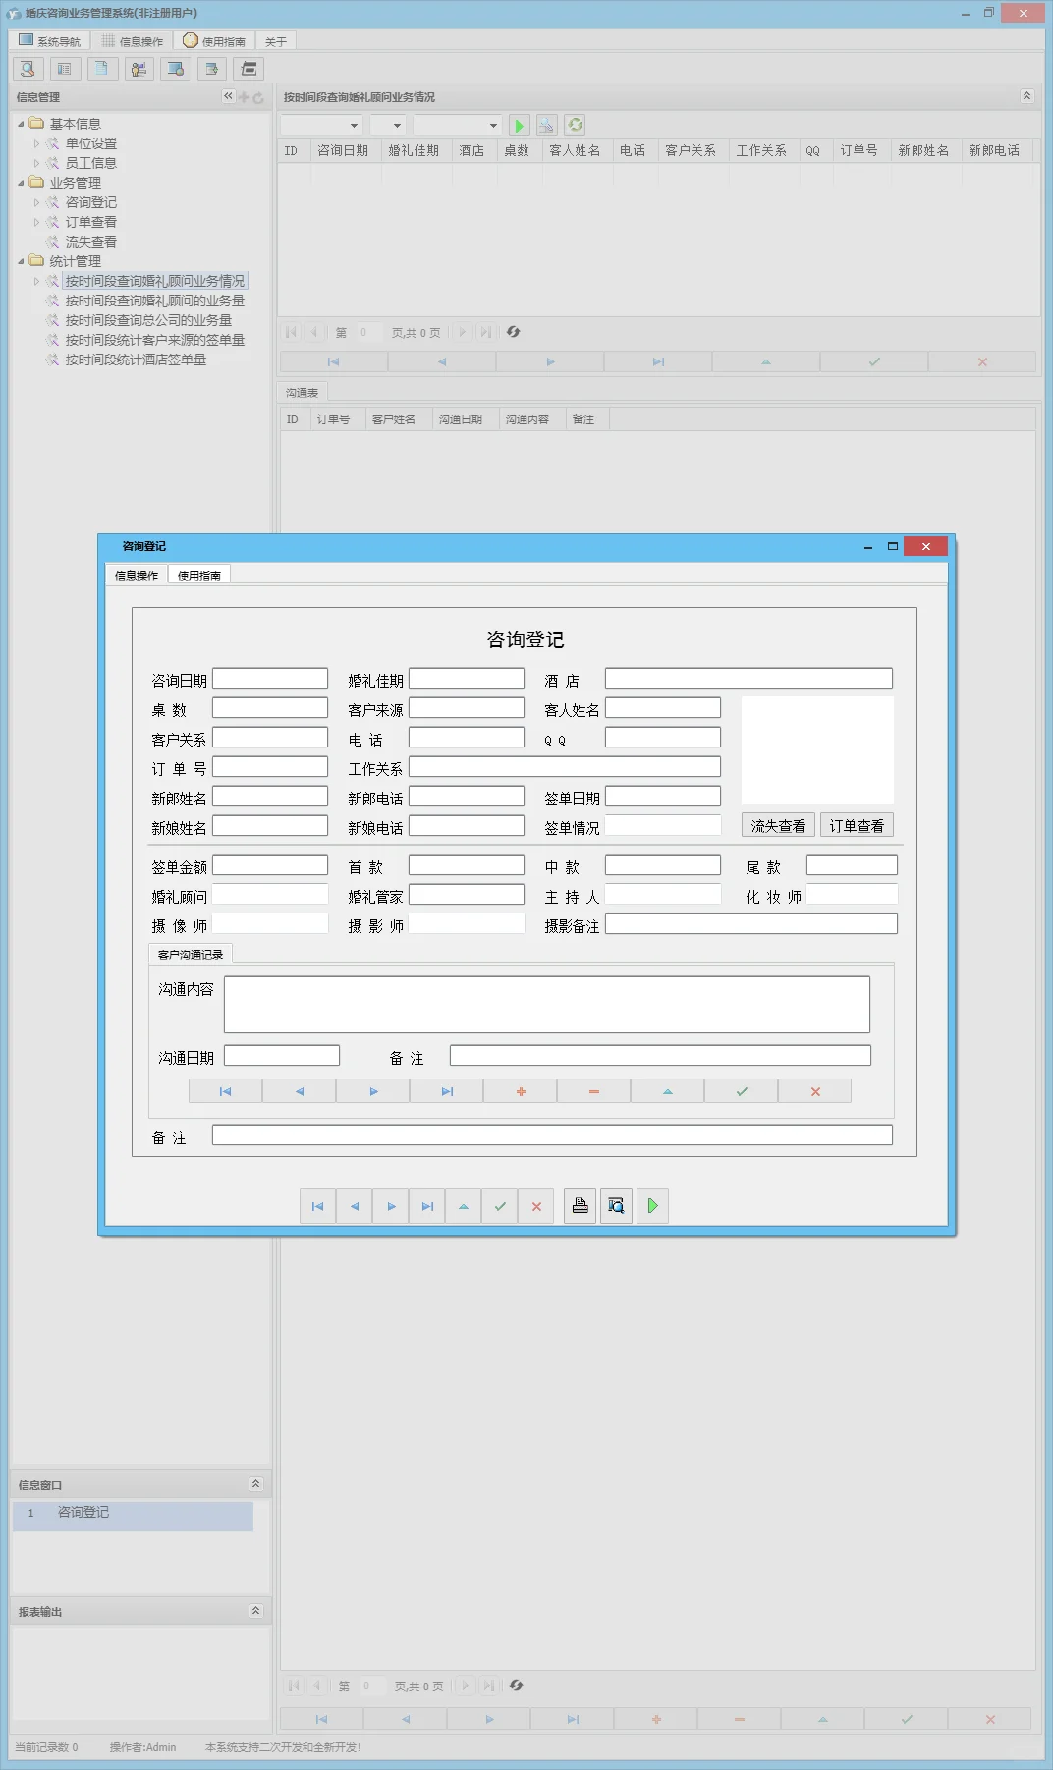Image resolution: width=1053 pixels, height=1770 pixels.
Task: Collapse the 基本信息 tree node
Action: pyautogui.click(x=21, y=124)
